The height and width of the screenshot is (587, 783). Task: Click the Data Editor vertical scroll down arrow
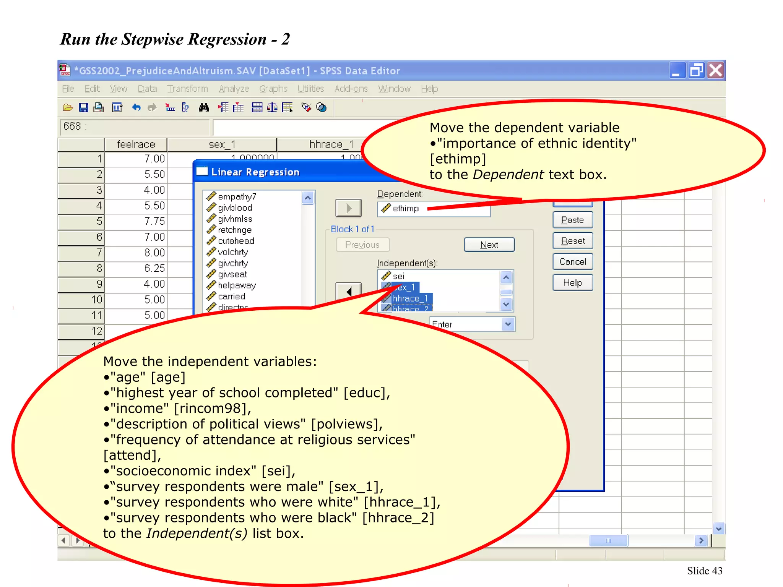pos(719,529)
